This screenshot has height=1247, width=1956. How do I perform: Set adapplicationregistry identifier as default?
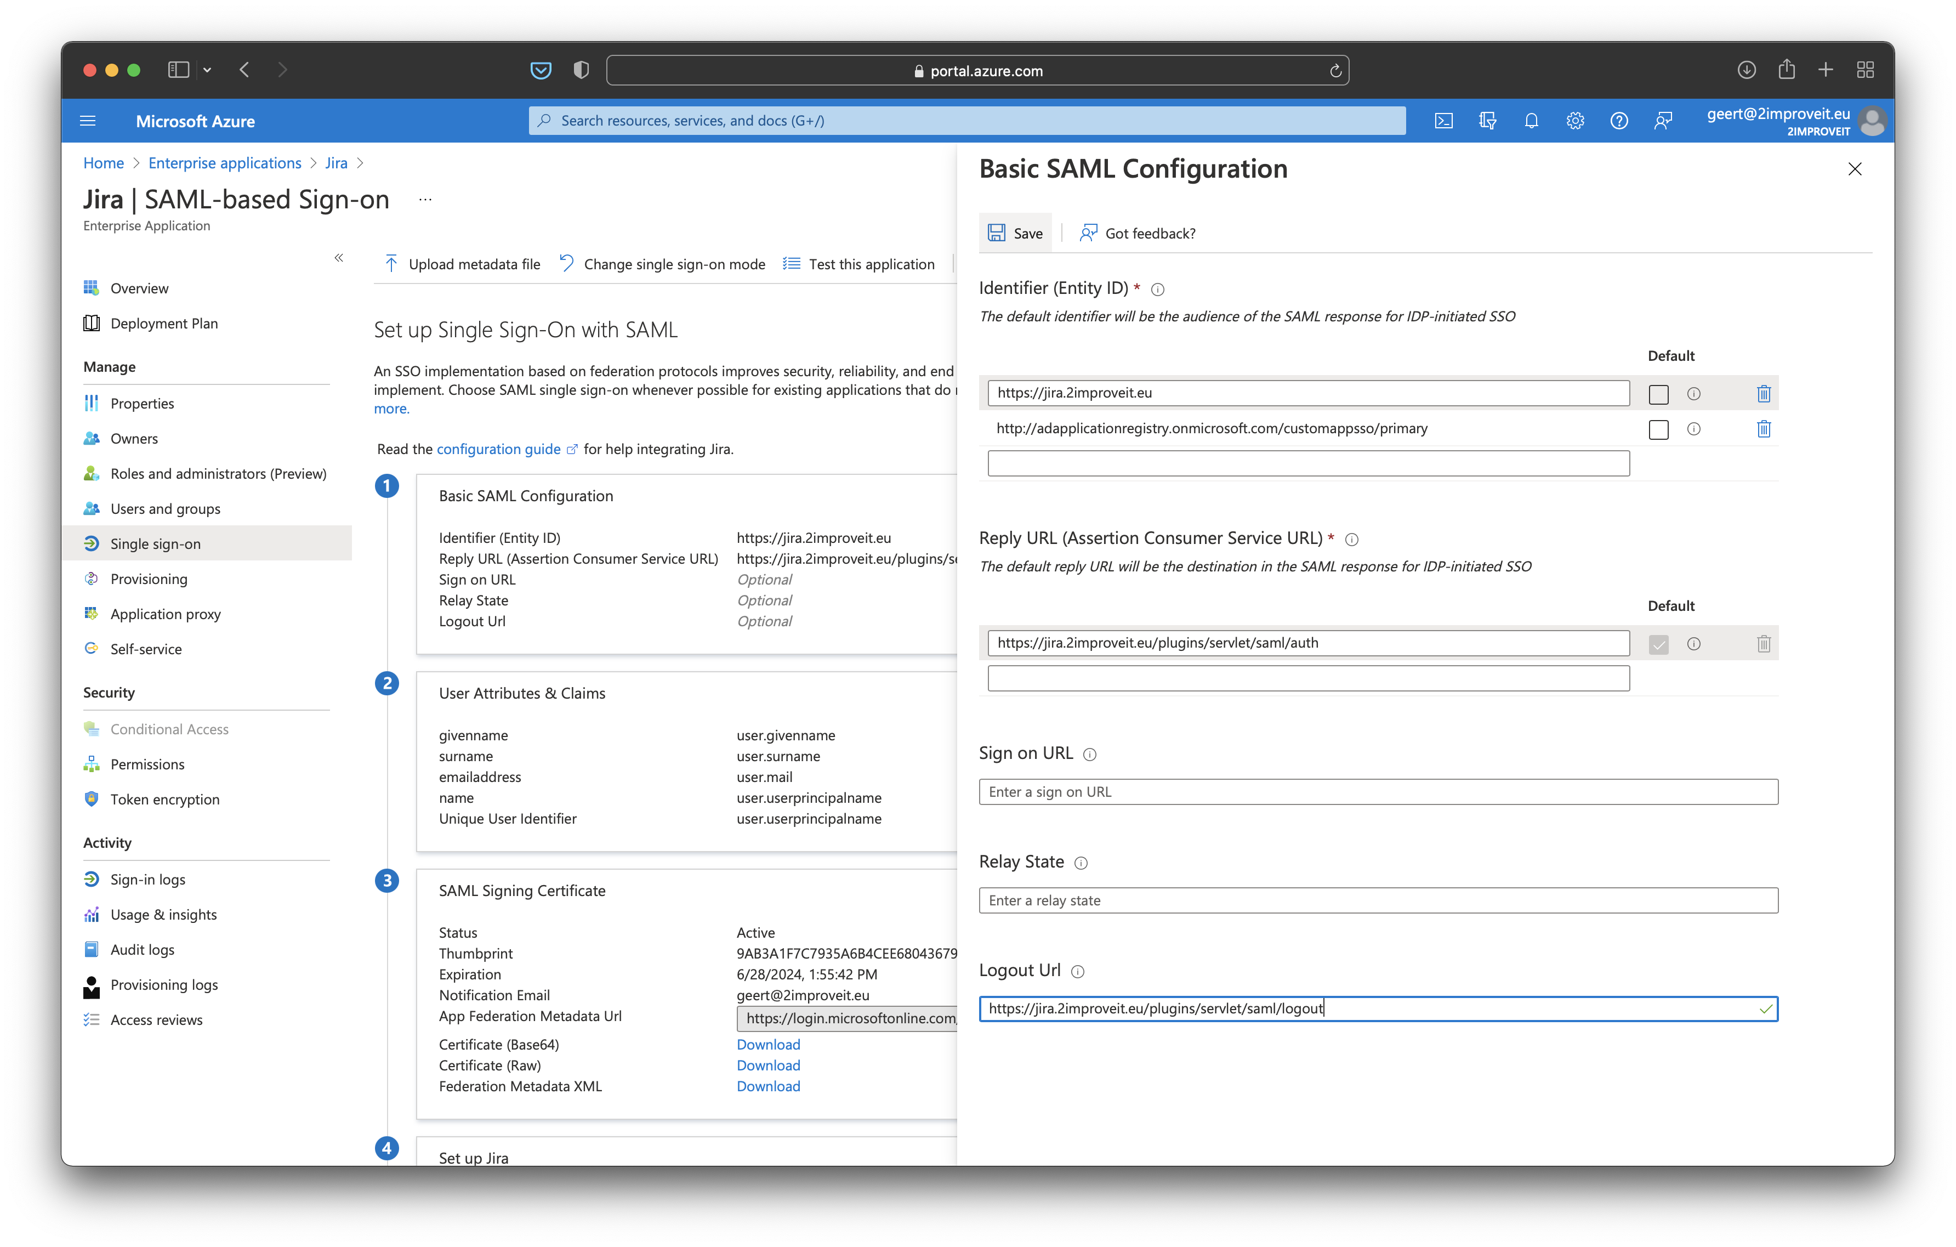pyautogui.click(x=1659, y=429)
